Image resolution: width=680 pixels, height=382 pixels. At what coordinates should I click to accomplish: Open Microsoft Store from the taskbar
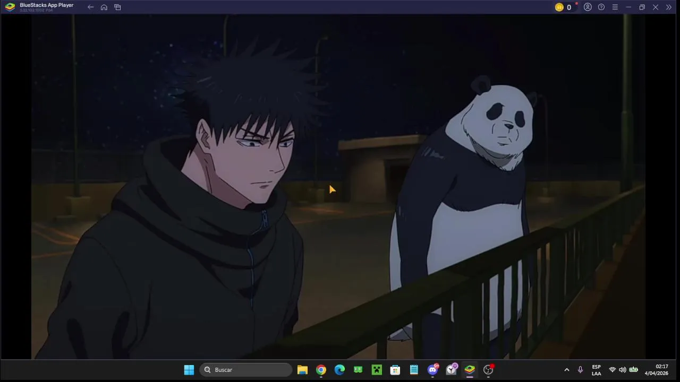pos(395,370)
